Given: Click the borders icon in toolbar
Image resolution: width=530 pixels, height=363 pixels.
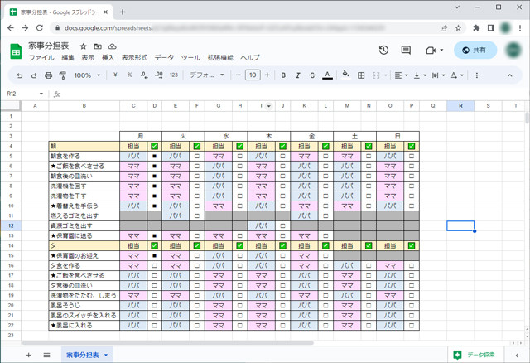Looking at the screenshot, I should tap(362, 75).
